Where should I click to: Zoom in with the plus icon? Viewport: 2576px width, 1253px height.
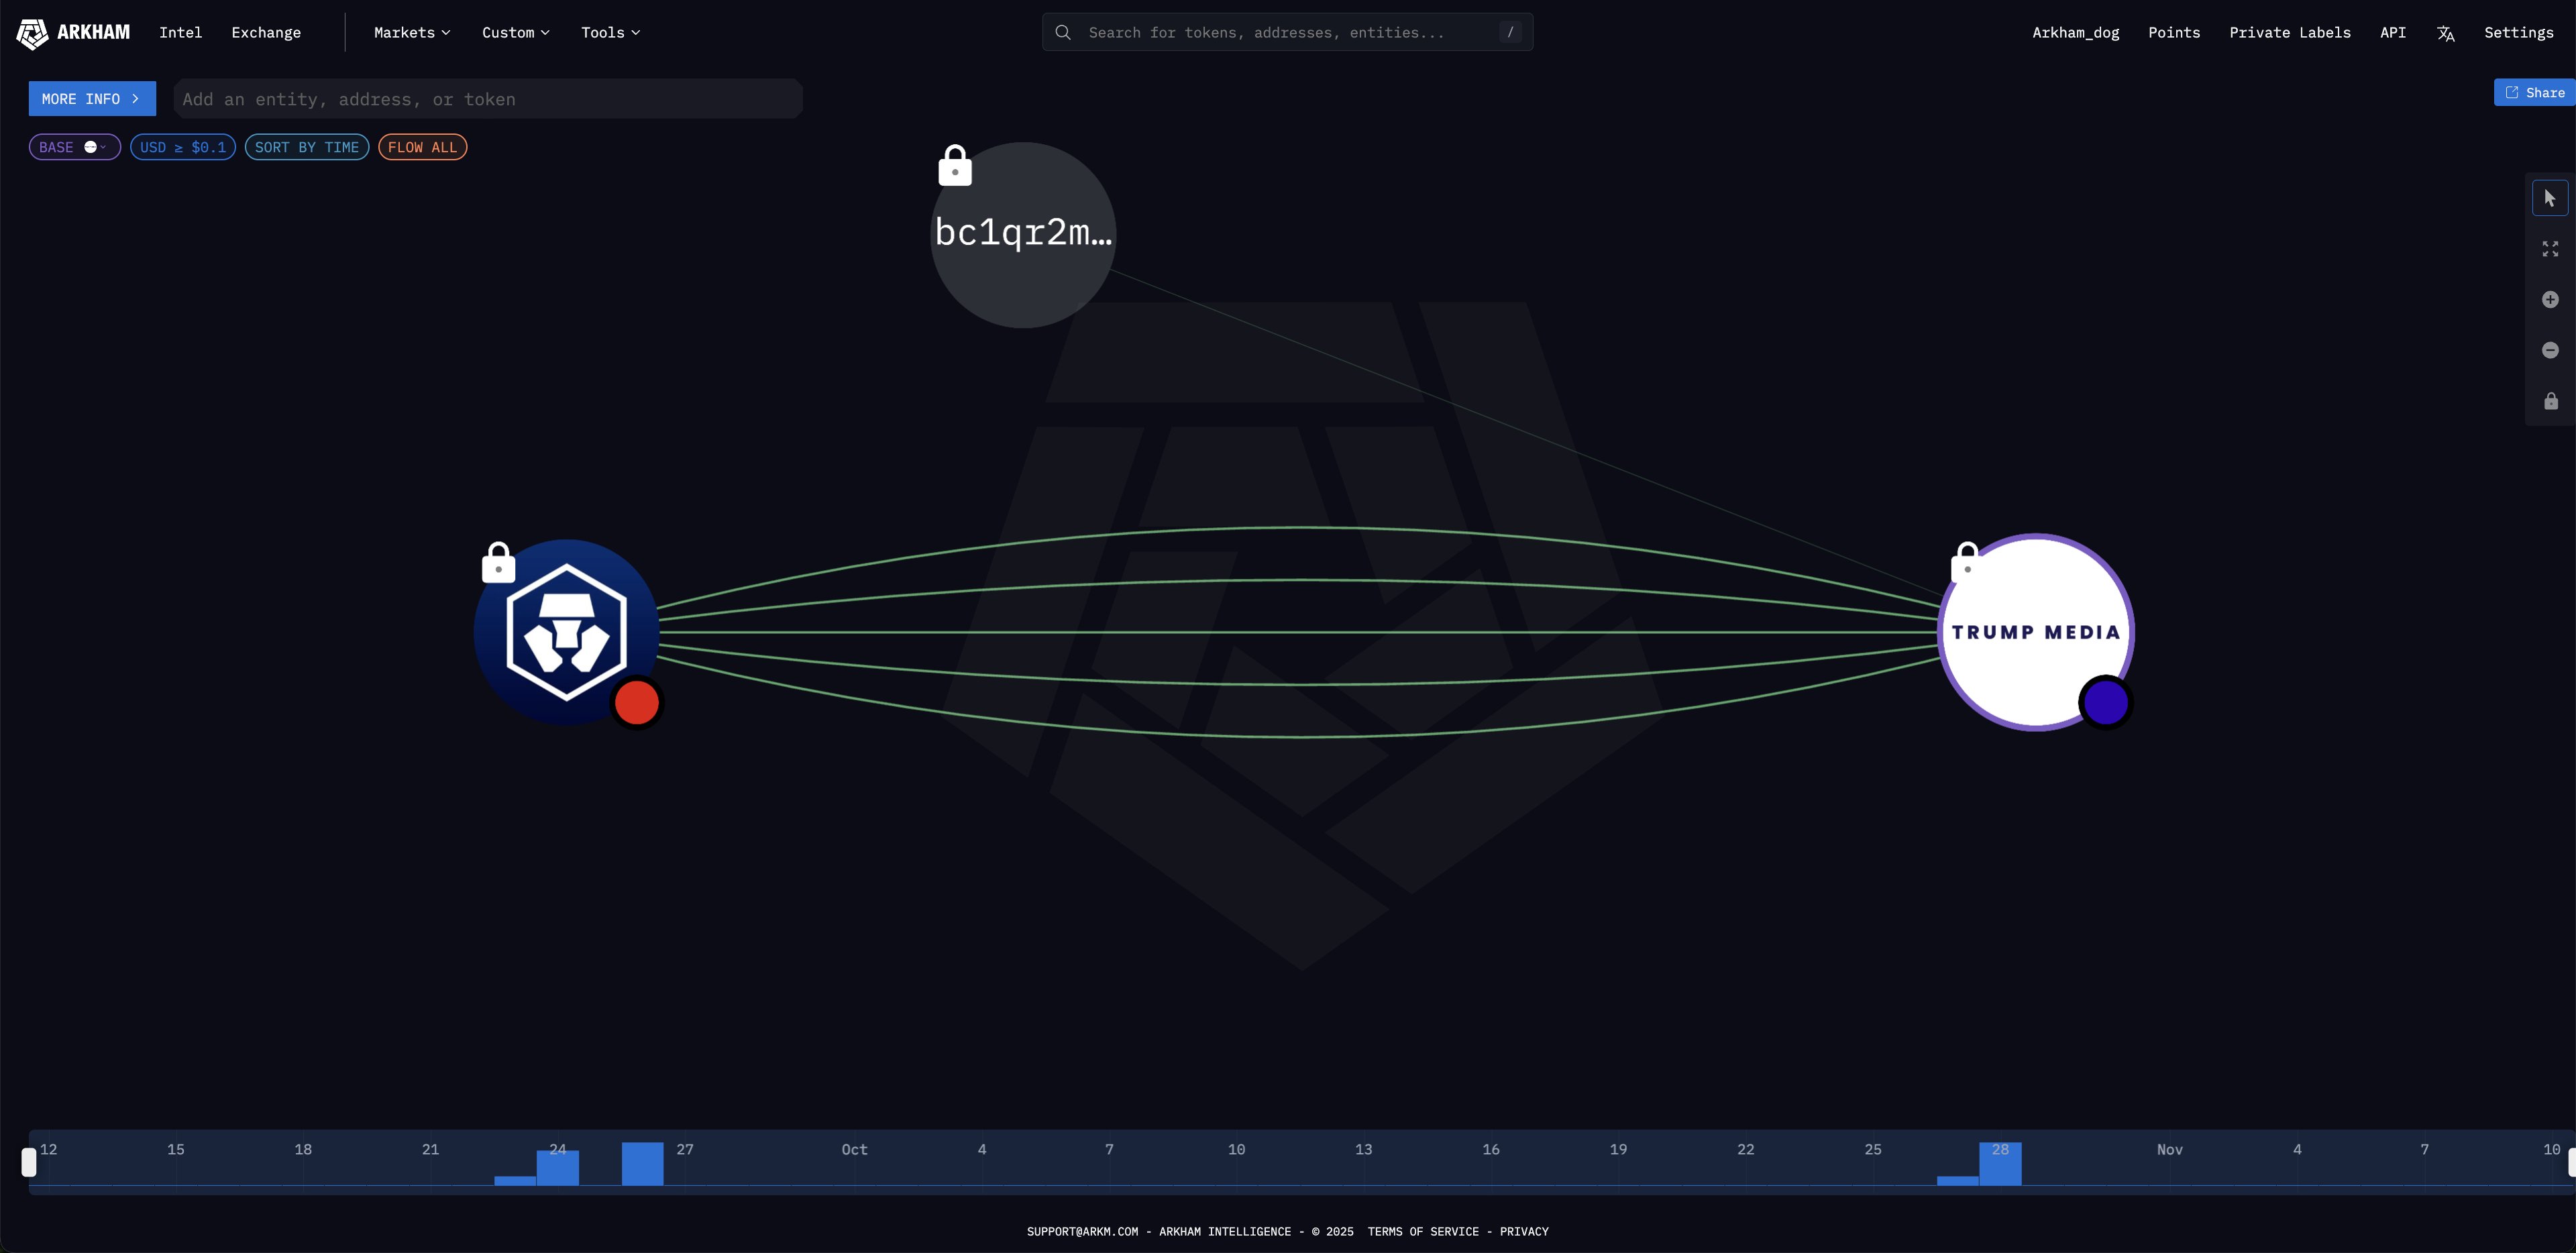(x=2550, y=300)
